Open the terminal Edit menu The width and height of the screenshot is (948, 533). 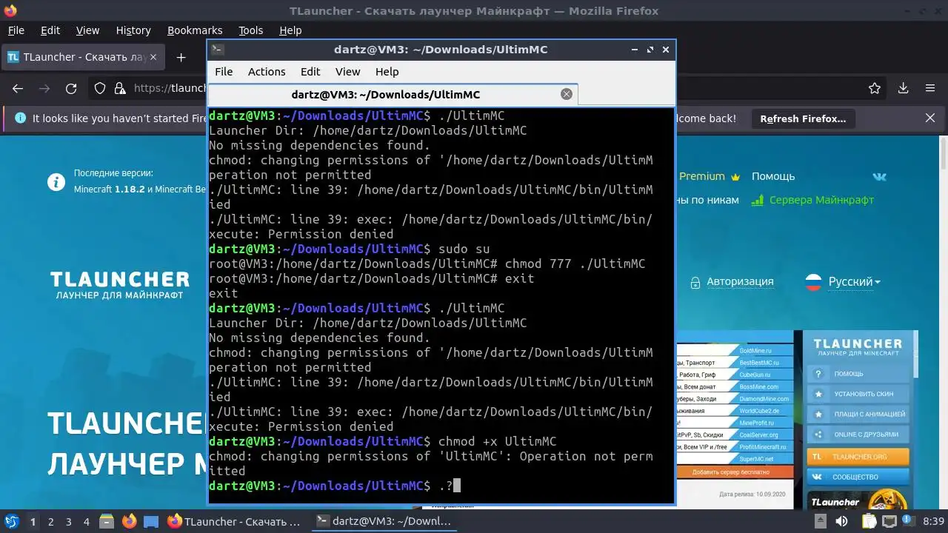(310, 72)
